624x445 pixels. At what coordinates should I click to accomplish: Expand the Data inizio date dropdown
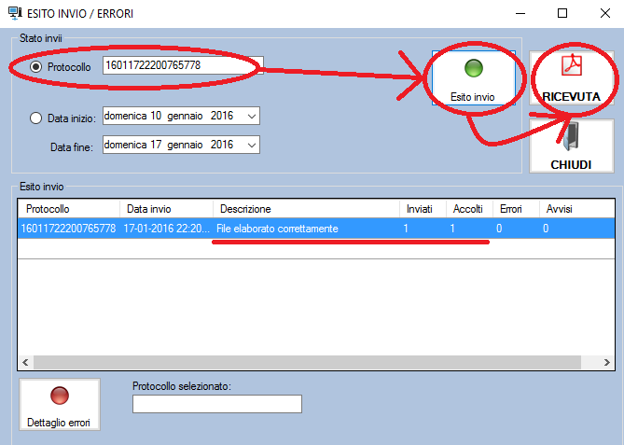250,117
